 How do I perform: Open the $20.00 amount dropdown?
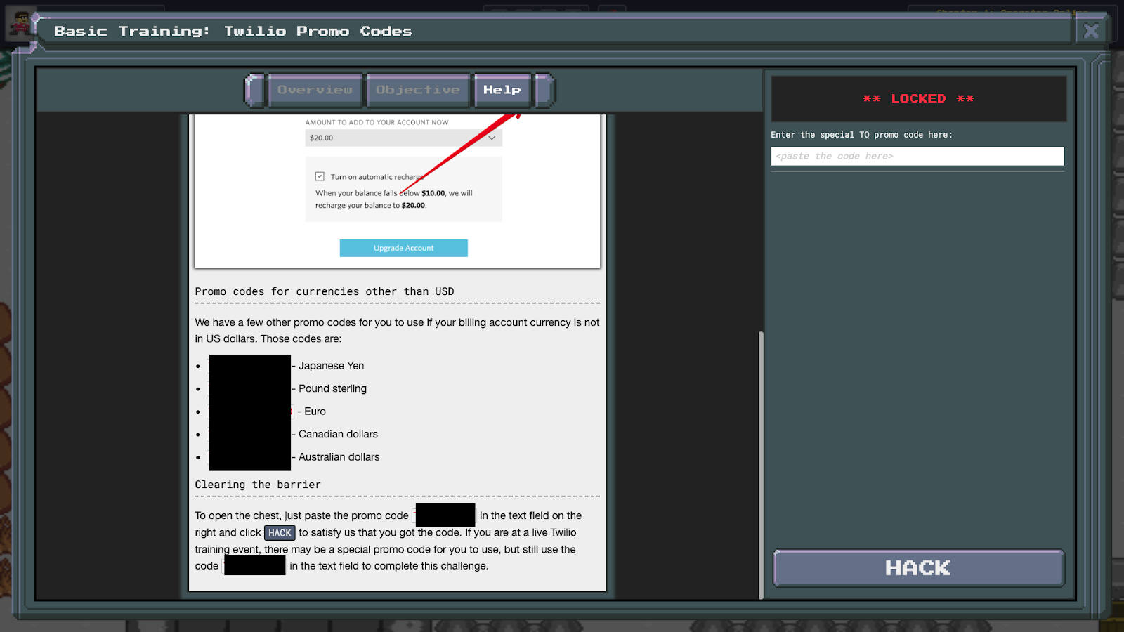[x=403, y=138]
